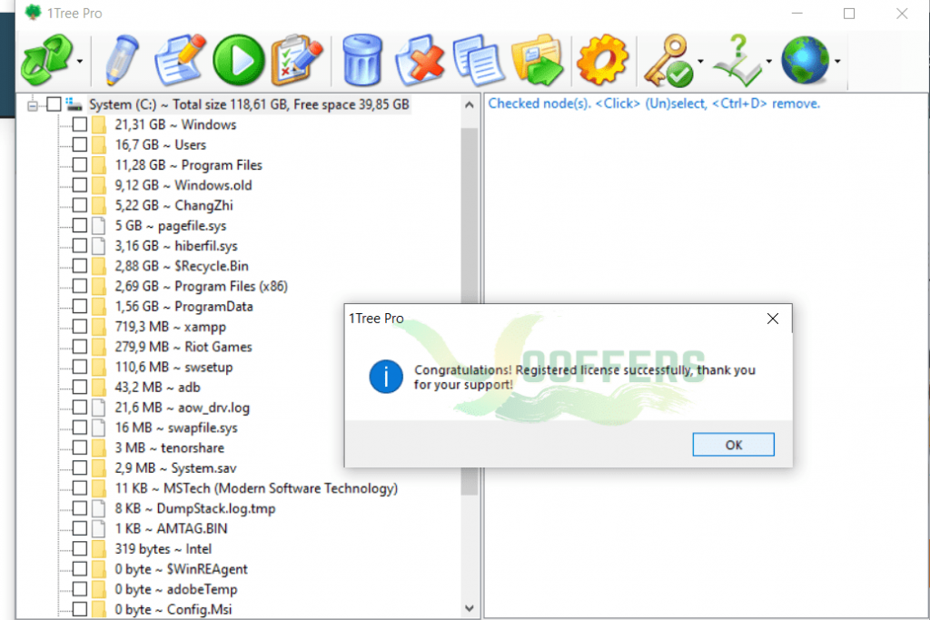Select the adobeTemp row
This screenshot has width=930, height=620.
[x=176, y=589]
